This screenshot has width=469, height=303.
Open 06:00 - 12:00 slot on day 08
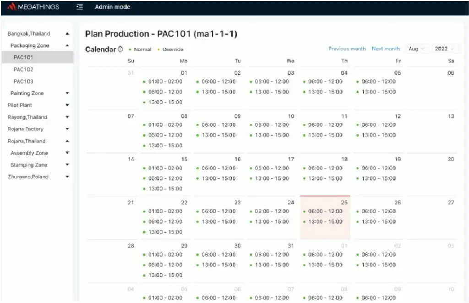click(x=165, y=135)
